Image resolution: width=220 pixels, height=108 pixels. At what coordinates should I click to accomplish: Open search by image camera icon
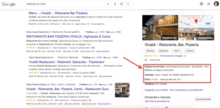click(121, 4)
